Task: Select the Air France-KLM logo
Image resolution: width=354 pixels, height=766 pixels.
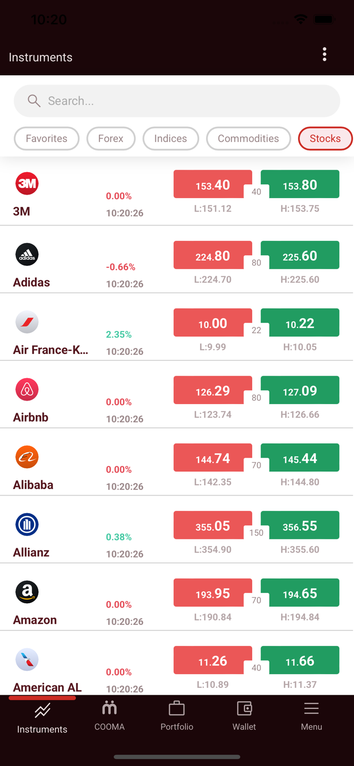Action: (27, 322)
